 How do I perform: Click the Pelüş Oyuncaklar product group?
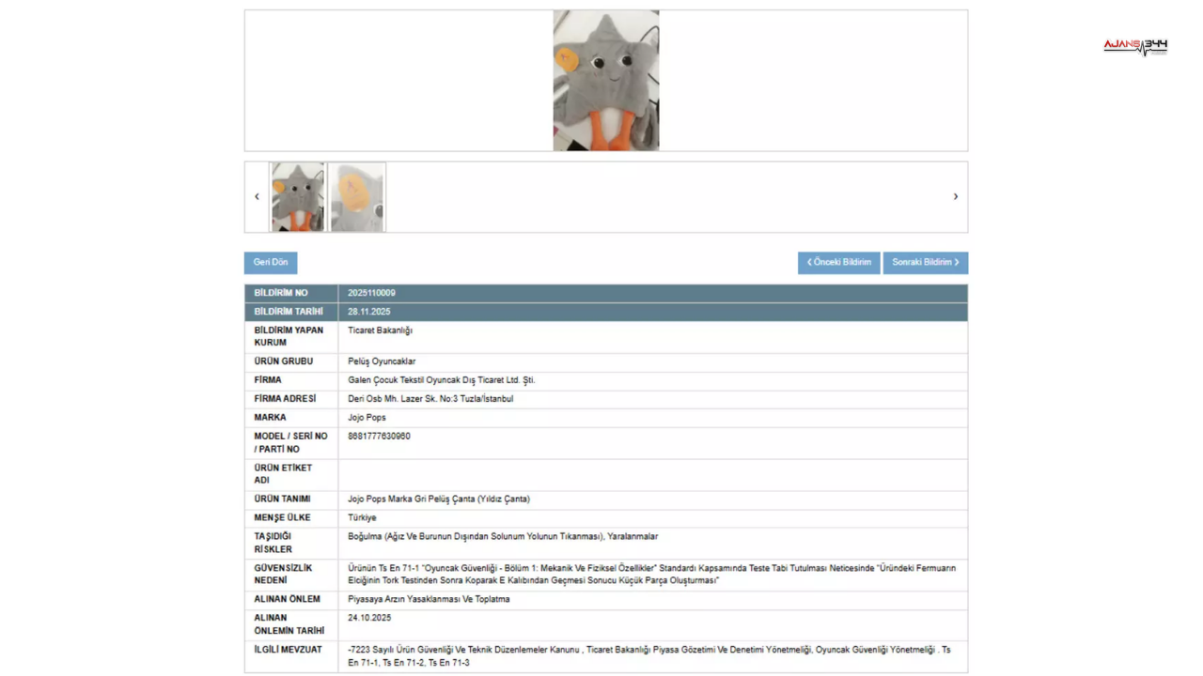coord(382,361)
